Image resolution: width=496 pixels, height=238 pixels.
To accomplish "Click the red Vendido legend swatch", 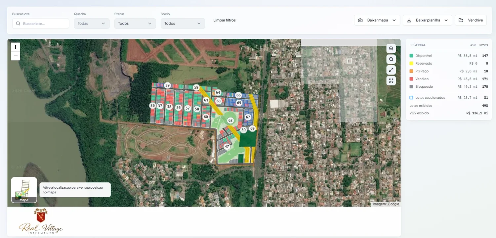I will coord(411,79).
